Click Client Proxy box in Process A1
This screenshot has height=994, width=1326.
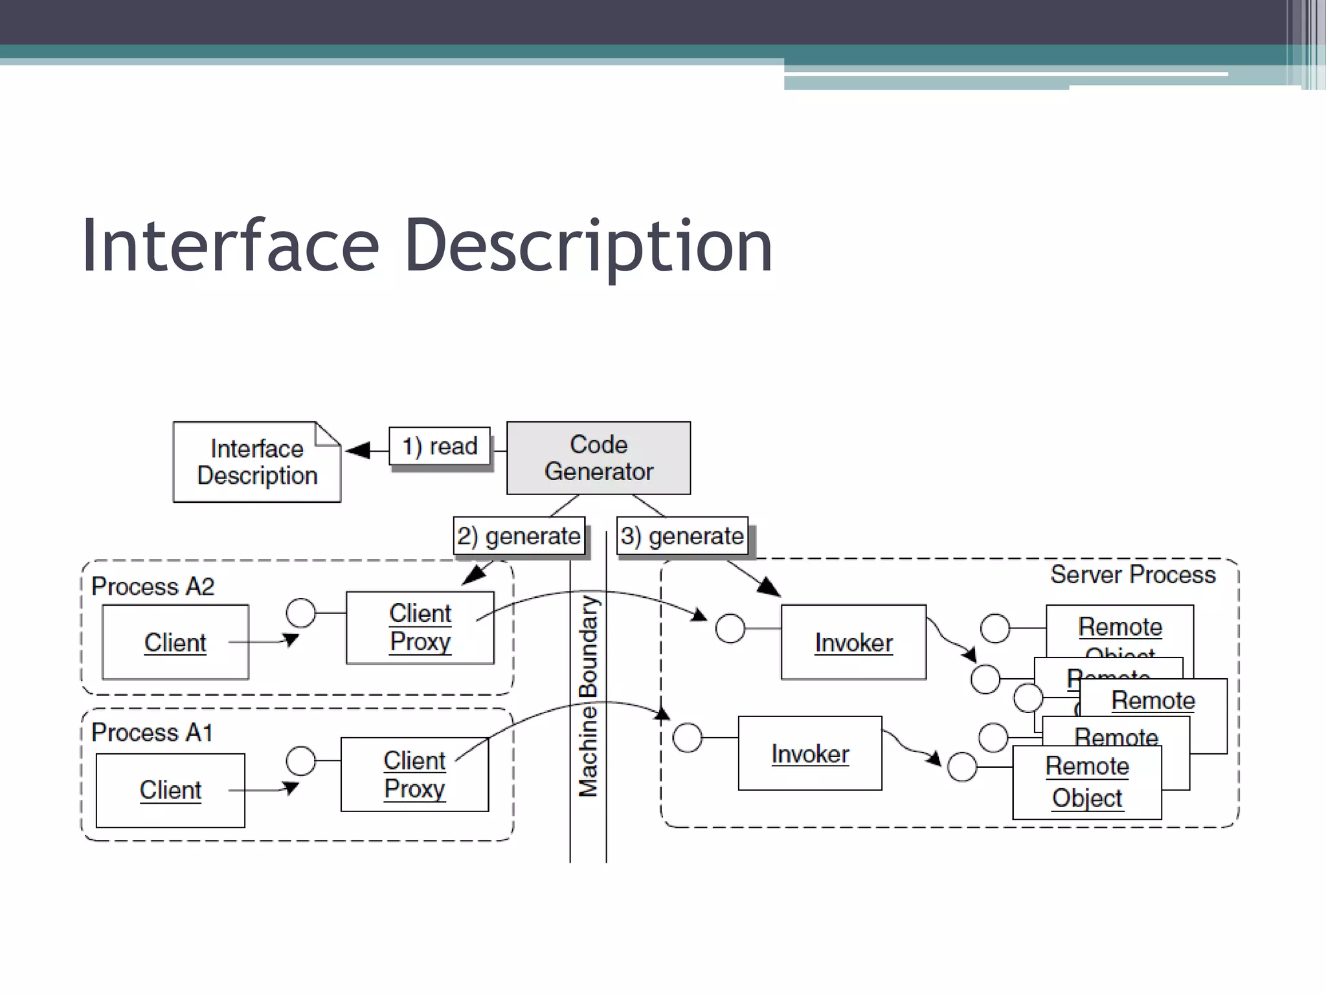click(414, 775)
